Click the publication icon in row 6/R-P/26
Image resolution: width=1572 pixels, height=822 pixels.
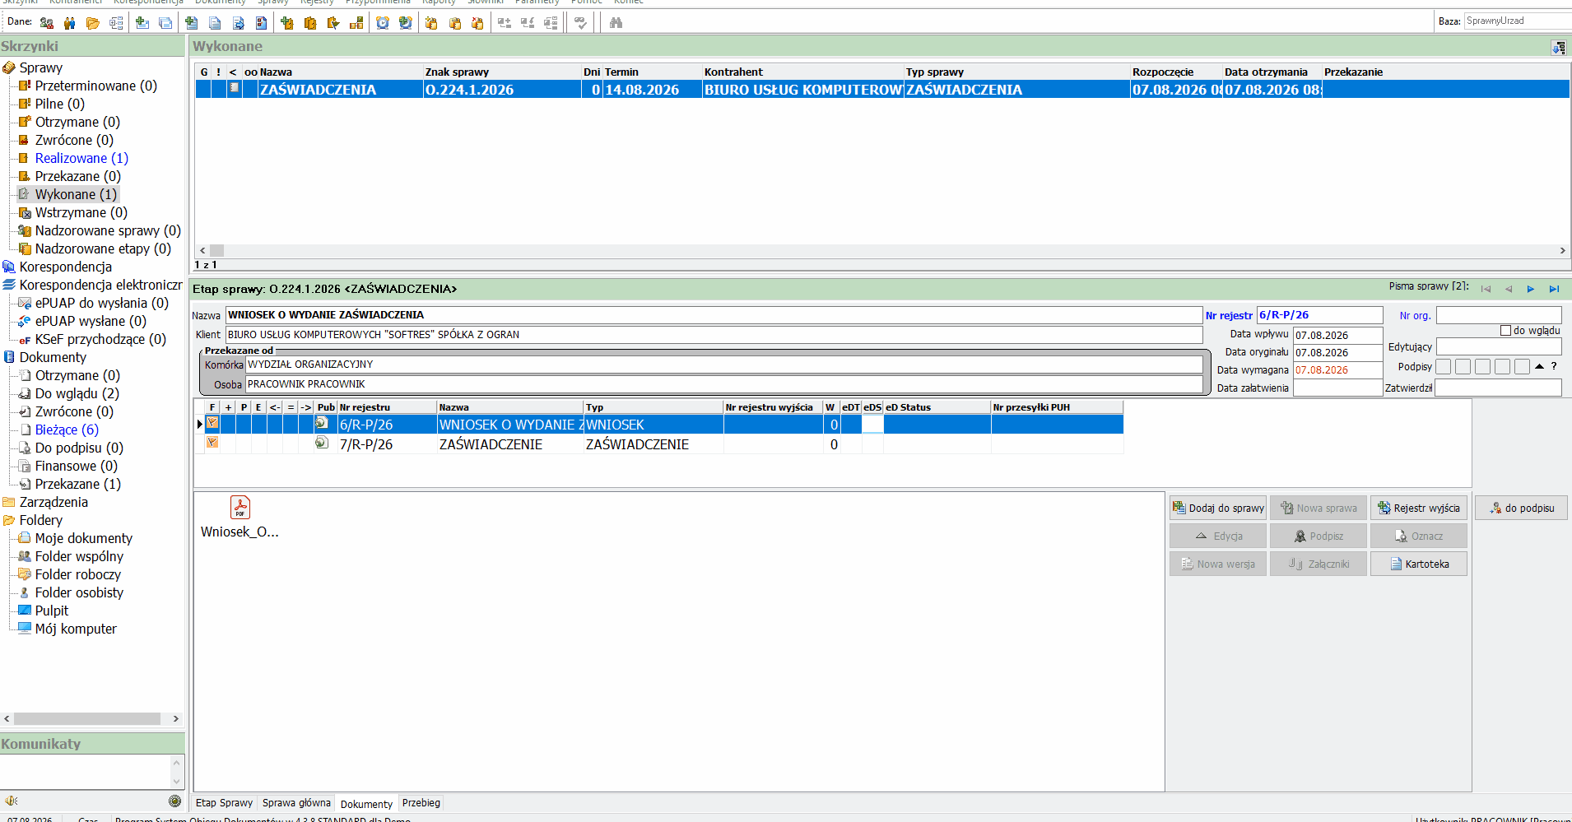322,423
